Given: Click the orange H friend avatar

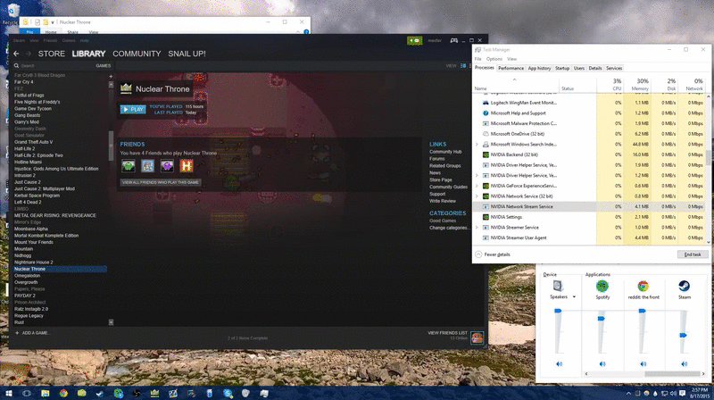Looking at the screenshot, I should coord(187,166).
